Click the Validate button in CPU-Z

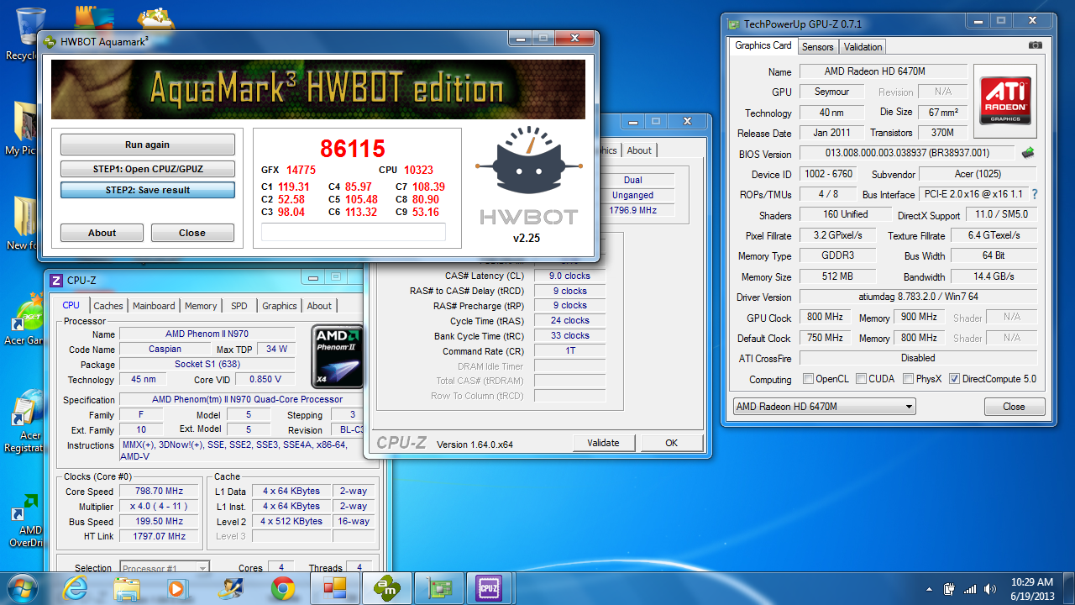(603, 443)
